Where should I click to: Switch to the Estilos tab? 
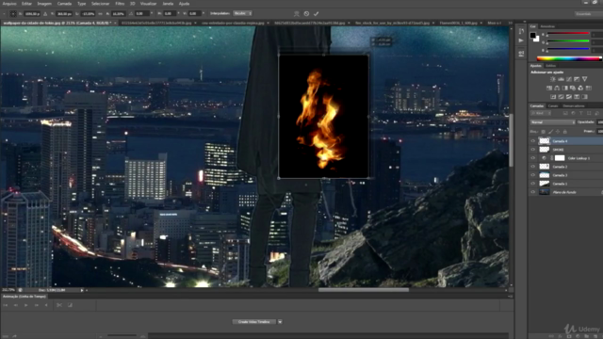(x=550, y=66)
